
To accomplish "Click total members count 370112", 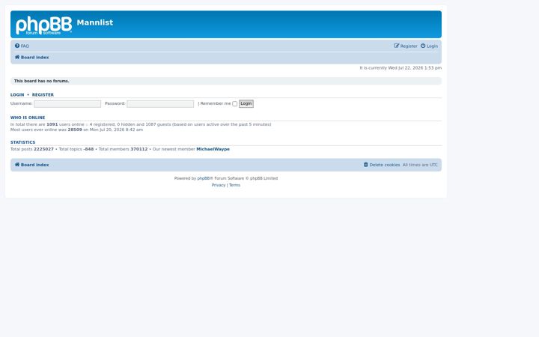I will coord(139,149).
